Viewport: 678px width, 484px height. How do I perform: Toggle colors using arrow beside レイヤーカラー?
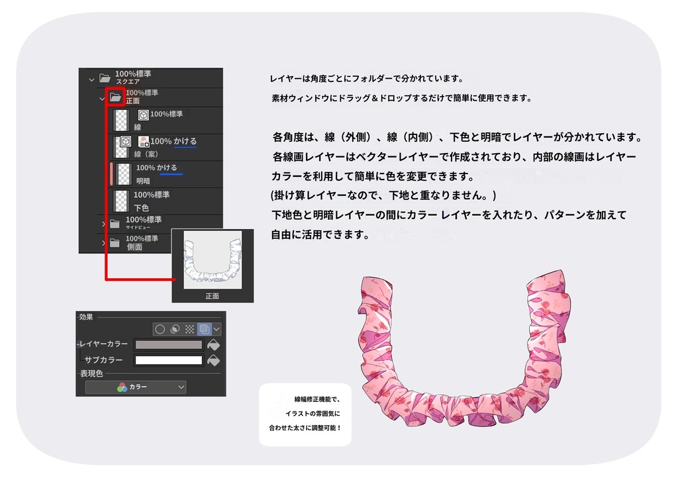point(214,345)
